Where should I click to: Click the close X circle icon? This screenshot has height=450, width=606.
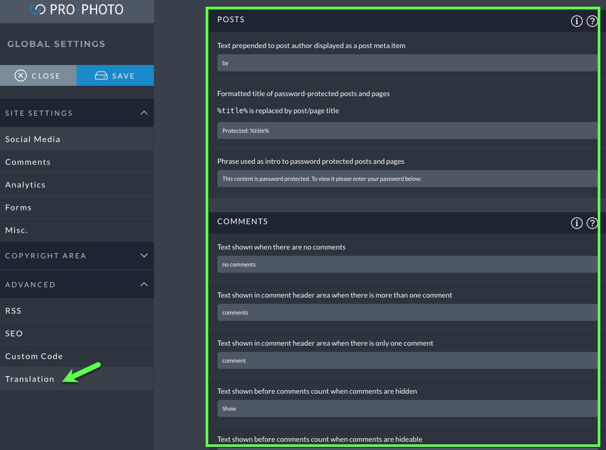(x=21, y=75)
